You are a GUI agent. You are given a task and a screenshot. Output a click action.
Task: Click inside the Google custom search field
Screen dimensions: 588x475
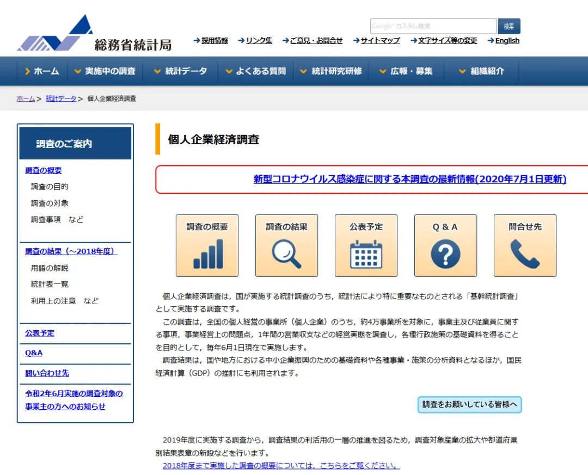point(433,26)
